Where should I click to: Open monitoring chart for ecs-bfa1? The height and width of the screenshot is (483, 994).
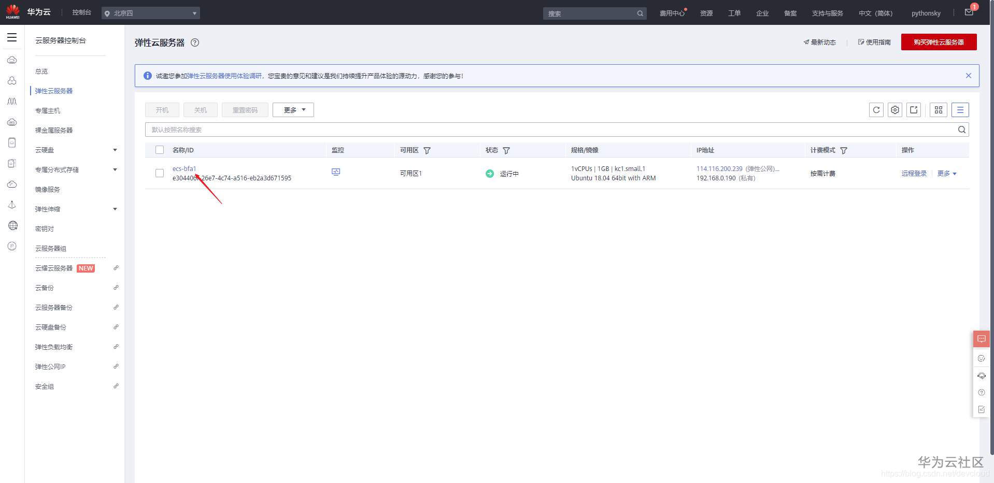[336, 172]
